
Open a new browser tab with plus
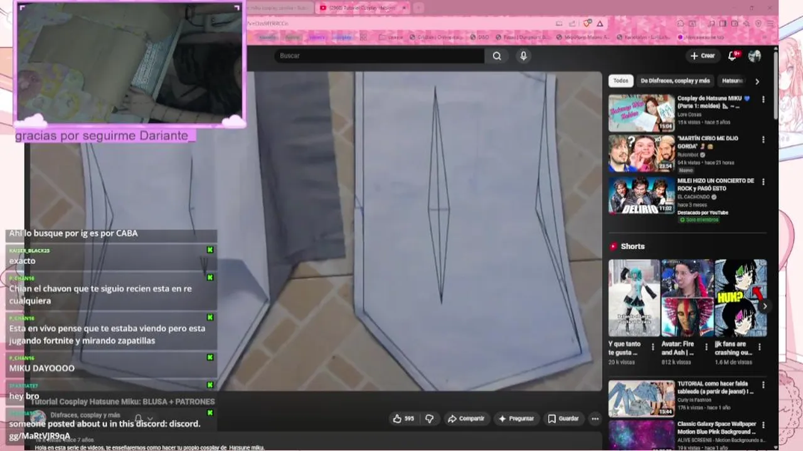[419, 8]
